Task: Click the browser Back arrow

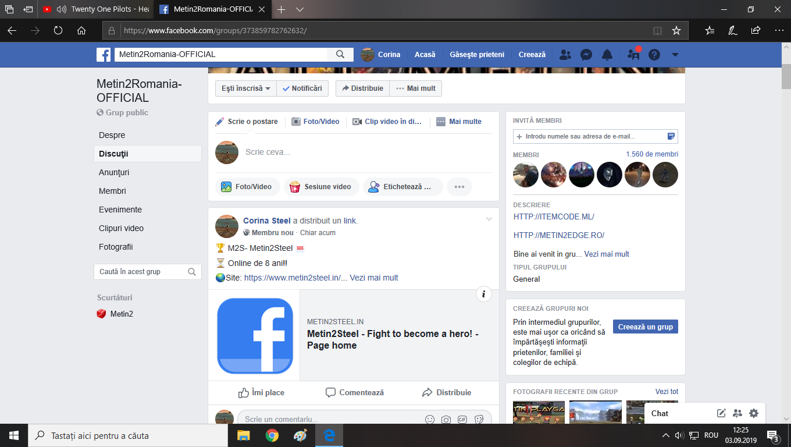Action: coord(12,30)
